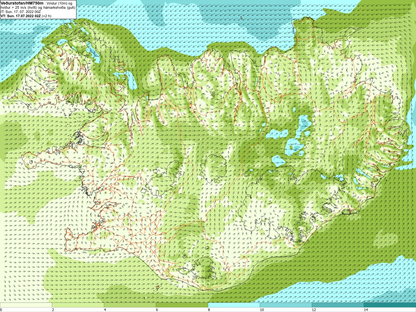Click the 4–6 m/s green legend band
416x312 pixels.
click(130, 305)
